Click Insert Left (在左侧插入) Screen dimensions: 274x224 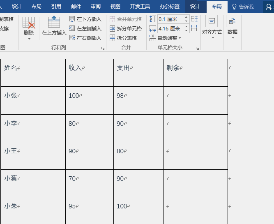click(x=85, y=28)
